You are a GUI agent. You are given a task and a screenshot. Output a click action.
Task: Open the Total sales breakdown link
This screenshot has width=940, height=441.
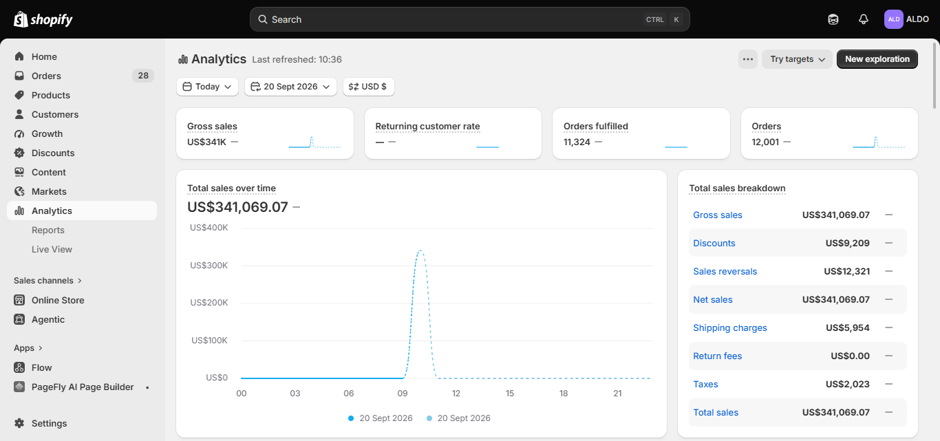click(x=716, y=413)
